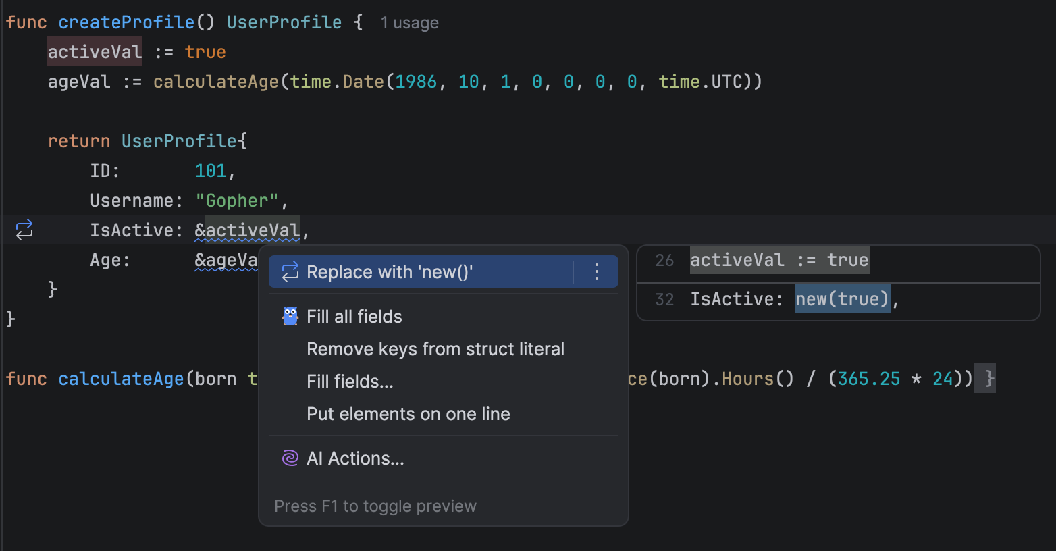Click the AI spiral icon in popup
The height and width of the screenshot is (551, 1056).
pyautogui.click(x=290, y=458)
